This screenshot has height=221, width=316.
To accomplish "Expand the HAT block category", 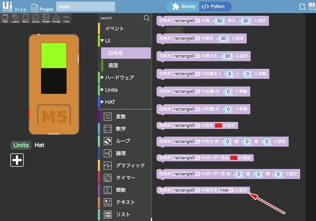I will (110, 102).
